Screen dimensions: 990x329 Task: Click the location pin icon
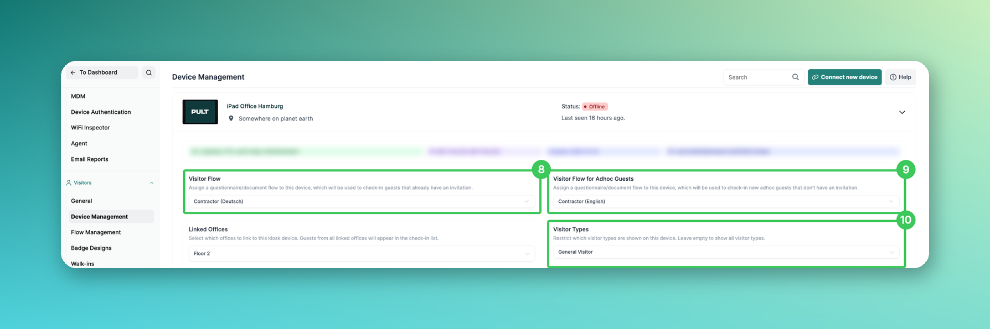(231, 118)
